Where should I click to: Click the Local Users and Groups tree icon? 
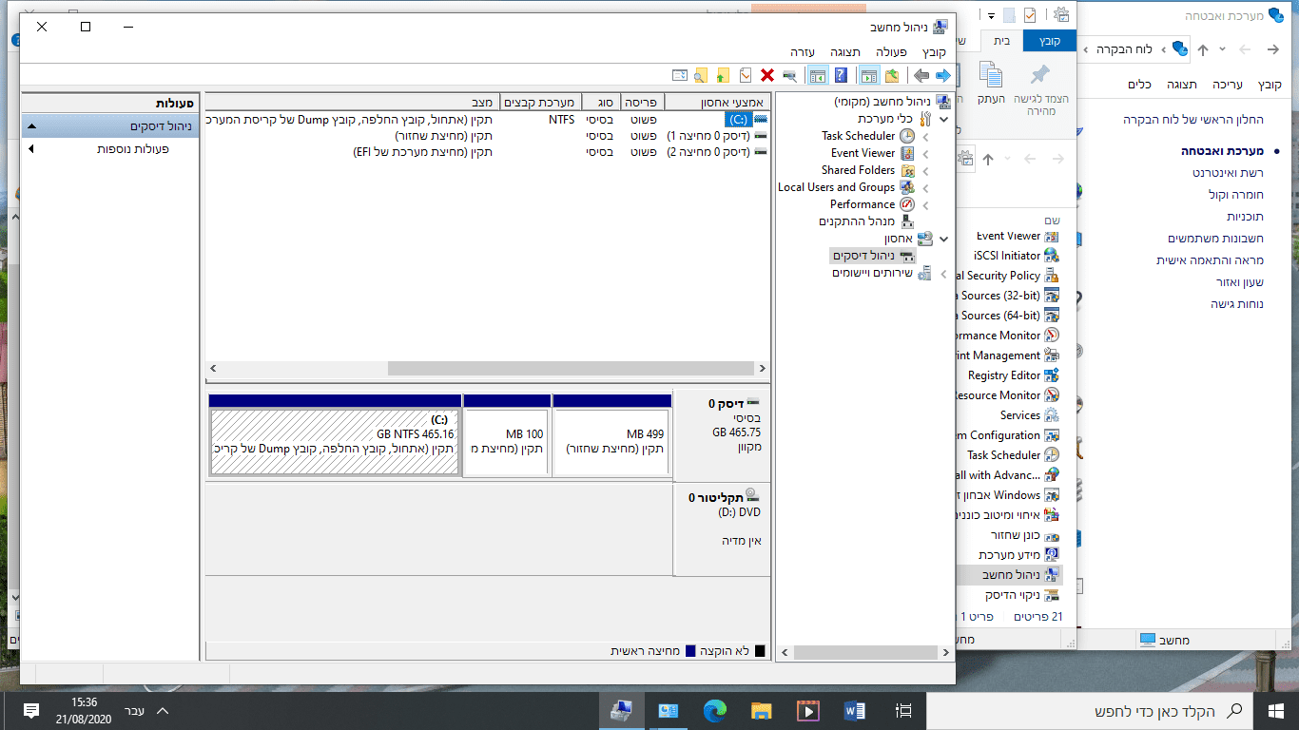907,187
